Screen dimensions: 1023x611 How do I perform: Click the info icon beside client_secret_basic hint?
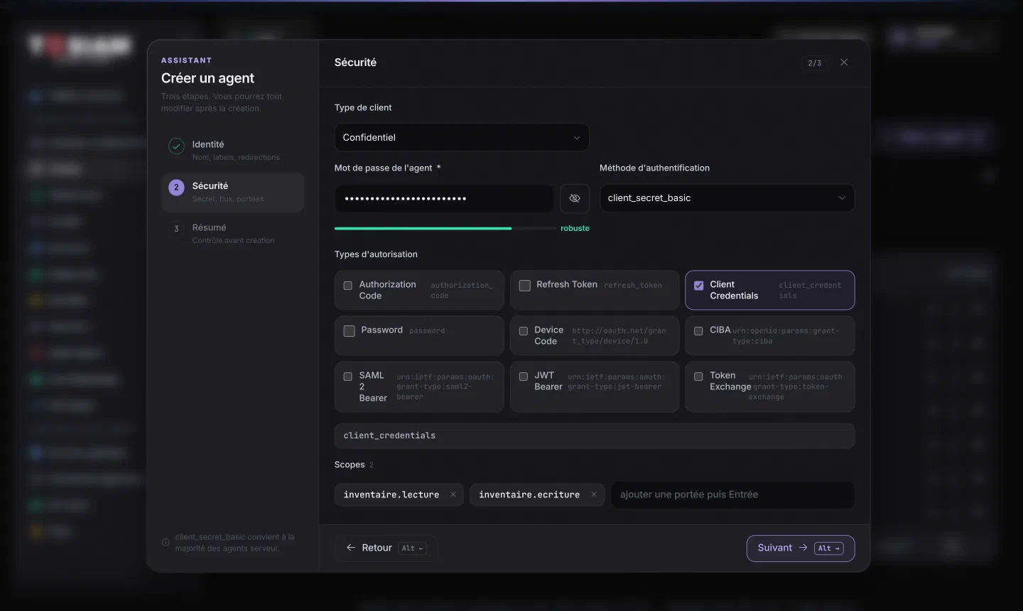[166, 543]
